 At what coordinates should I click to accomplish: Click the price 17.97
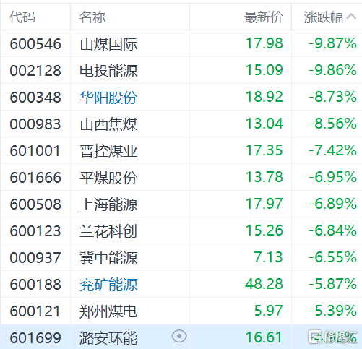(x=264, y=204)
